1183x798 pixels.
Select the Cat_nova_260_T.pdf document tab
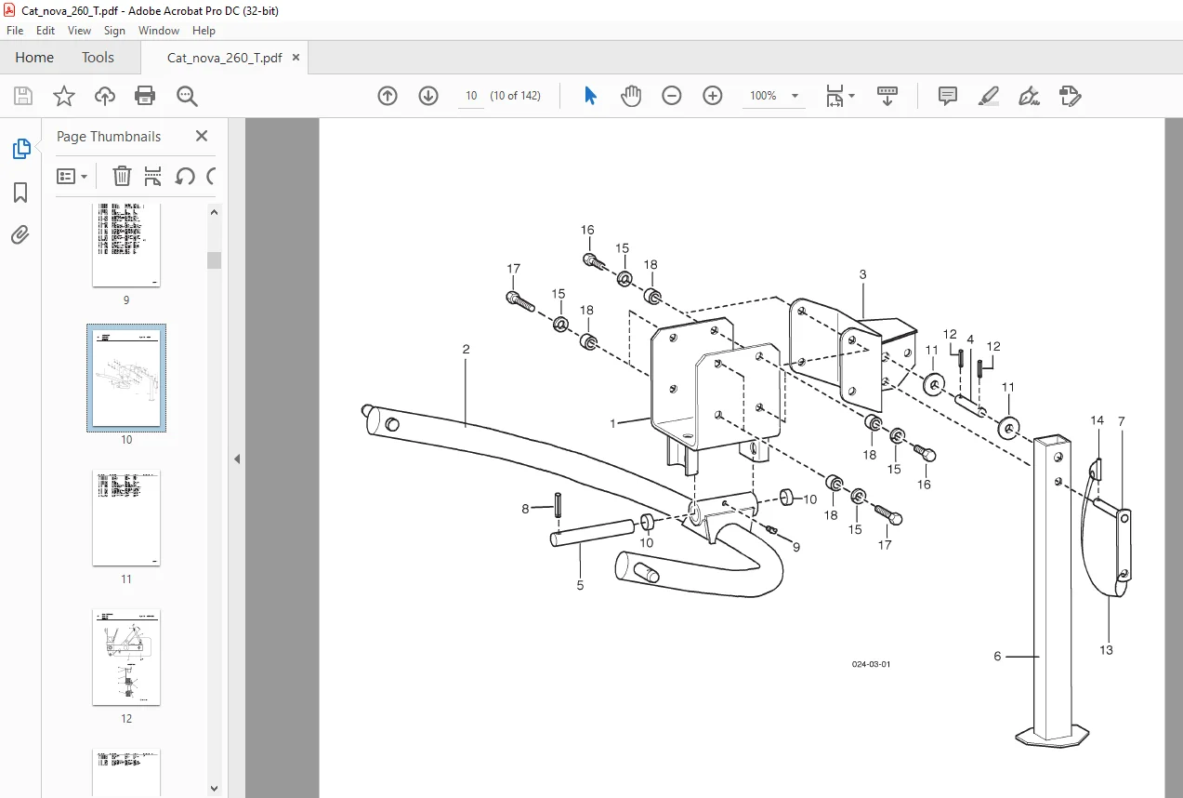click(x=224, y=58)
